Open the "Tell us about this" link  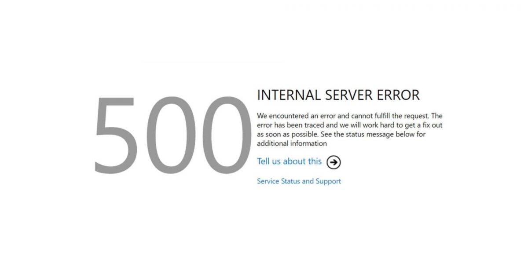click(x=290, y=161)
